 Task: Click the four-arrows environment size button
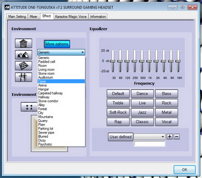[29, 107]
